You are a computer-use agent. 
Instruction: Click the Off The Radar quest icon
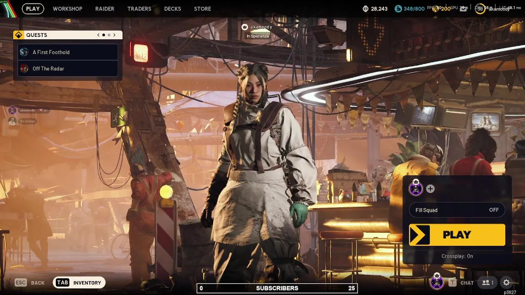[24, 68]
